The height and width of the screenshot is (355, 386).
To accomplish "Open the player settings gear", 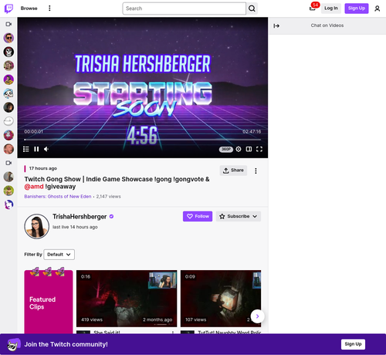I will click(239, 149).
